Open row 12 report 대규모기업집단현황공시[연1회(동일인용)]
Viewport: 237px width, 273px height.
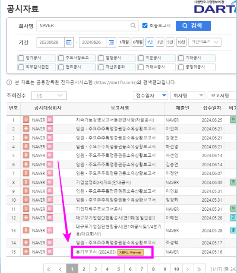pyautogui.click(x=115, y=218)
